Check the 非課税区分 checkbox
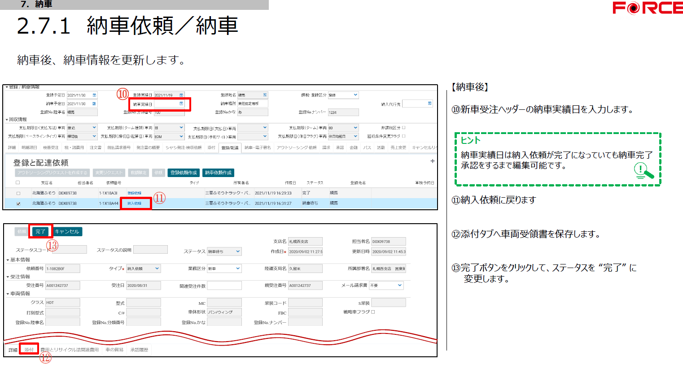Viewport: 683px width, 368px height. tap(404, 128)
